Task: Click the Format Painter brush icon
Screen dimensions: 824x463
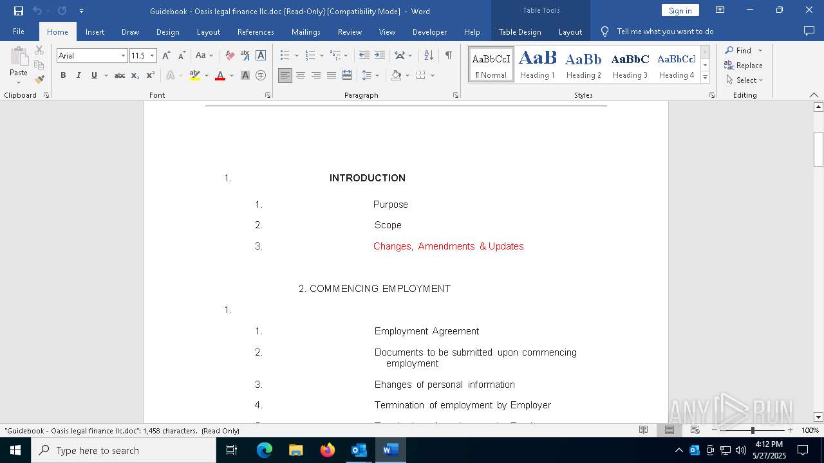Action: click(x=39, y=80)
